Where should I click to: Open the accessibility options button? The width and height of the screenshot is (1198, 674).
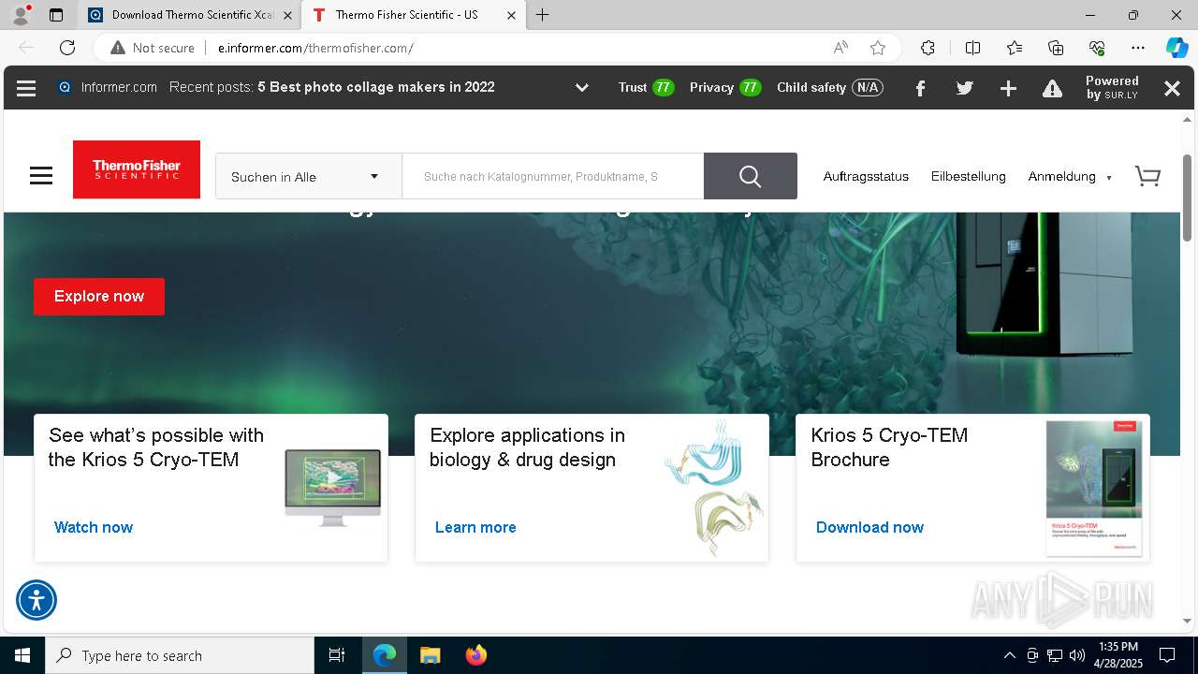pos(37,600)
